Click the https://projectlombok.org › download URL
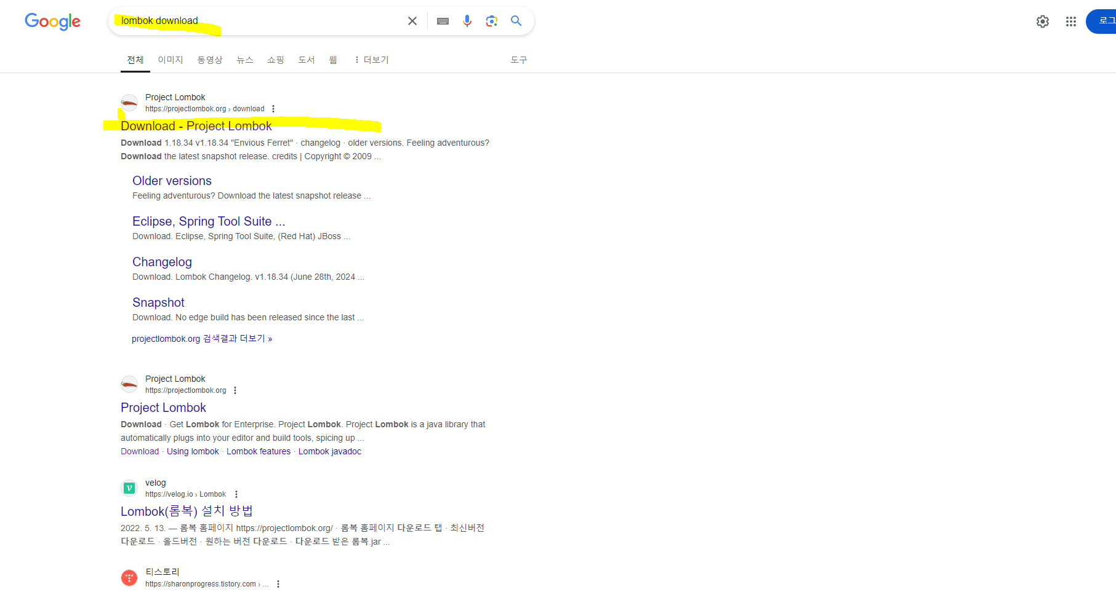Image resolution: width=1116 pixels, height=592 pixels. [205, 109]
